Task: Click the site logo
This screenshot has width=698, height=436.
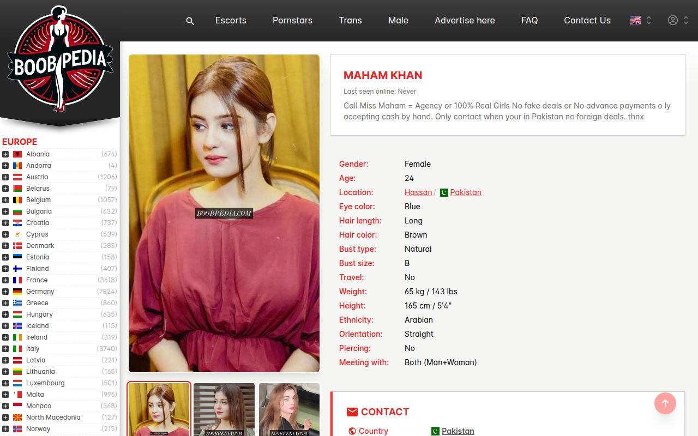Action: pos(60,60)
